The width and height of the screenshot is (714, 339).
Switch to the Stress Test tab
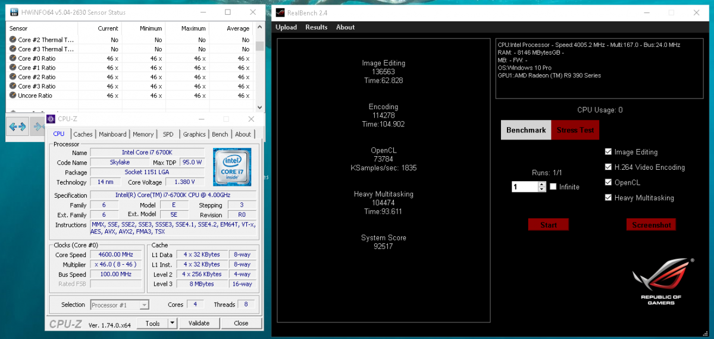(x=575, y=130)
